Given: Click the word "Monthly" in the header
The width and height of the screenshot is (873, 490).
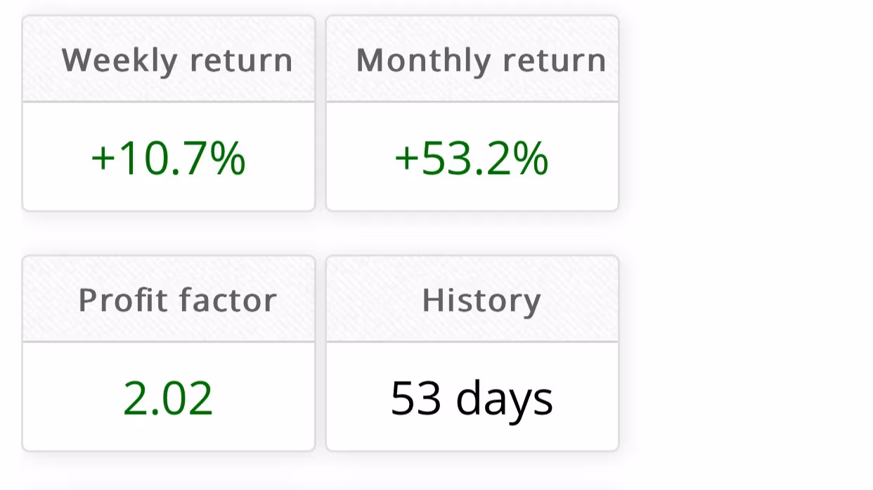Looking at the screenshot, I should click(x=418, y=60).
